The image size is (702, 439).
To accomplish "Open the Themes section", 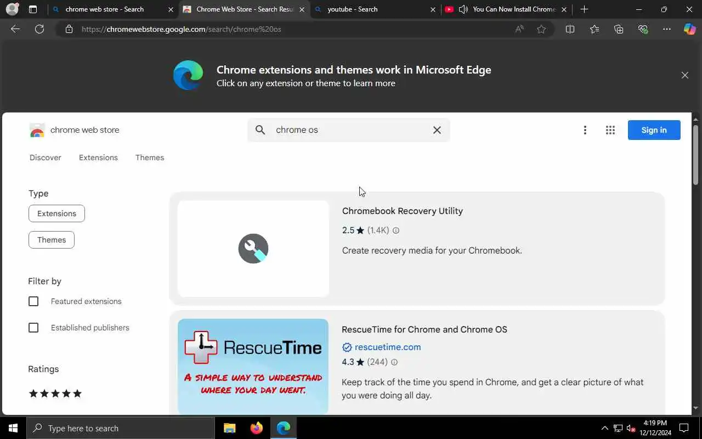I will pos(150,157).
